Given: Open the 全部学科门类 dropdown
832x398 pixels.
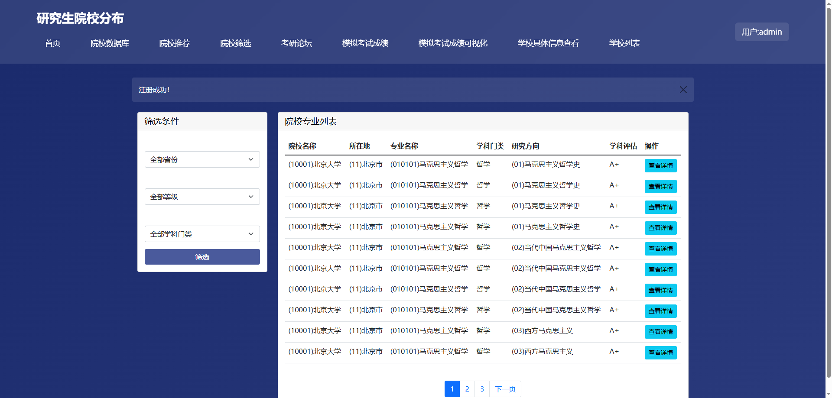Looking at the screenshot, I should click(202, 234).
